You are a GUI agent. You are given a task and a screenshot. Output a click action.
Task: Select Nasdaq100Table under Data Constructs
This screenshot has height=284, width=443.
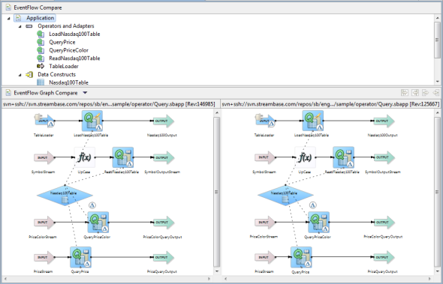click(x=68, y=82)
